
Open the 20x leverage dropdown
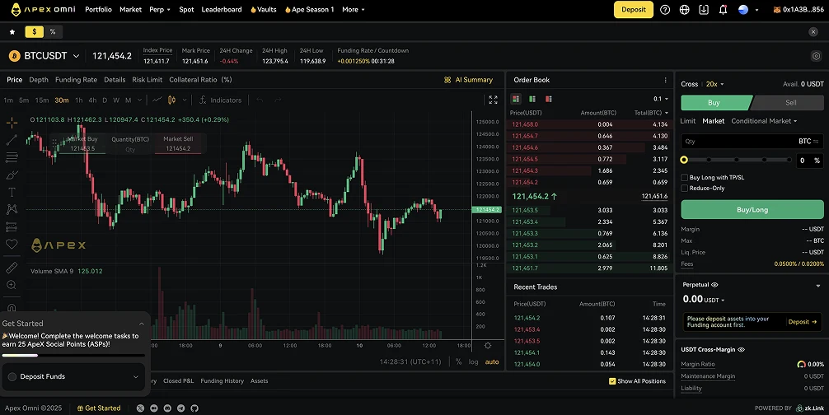(x=714, y=84)
